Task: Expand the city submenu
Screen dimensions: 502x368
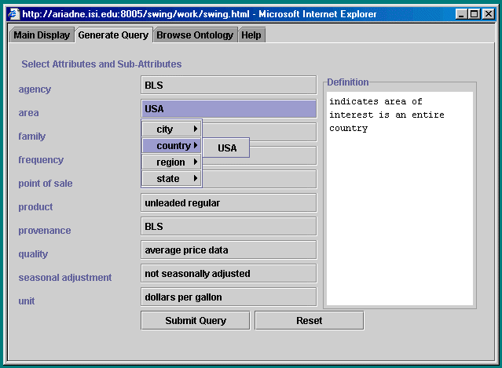Action: 171,129
